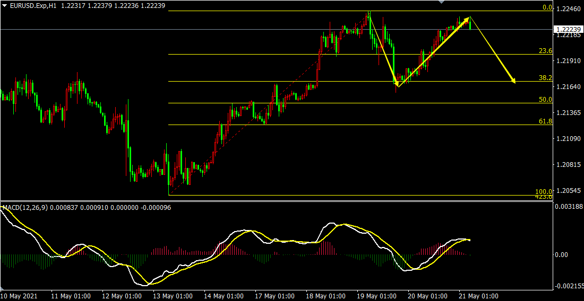The height and width of the screenshot is (301, 584).
Task: Click the 1.22460 price axis value
Action: [569, 9]
